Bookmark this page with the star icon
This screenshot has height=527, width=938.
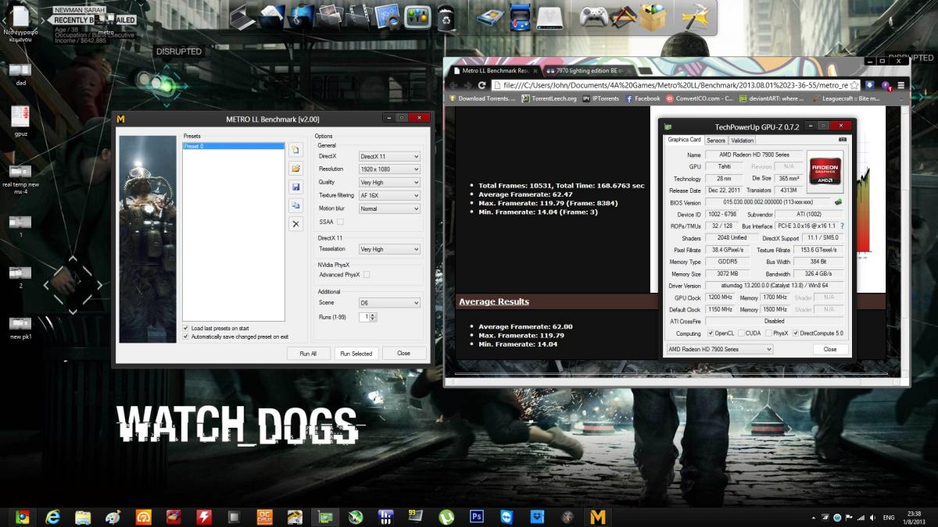click(x=854, y=85)
